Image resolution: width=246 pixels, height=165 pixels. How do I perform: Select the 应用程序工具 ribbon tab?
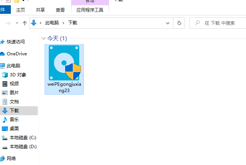point(90,10)
